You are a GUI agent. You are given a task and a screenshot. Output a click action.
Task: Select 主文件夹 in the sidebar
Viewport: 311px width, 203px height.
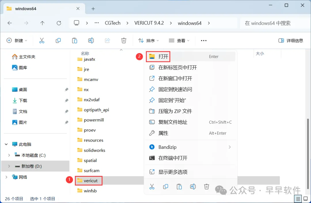(x=24, y=57)
